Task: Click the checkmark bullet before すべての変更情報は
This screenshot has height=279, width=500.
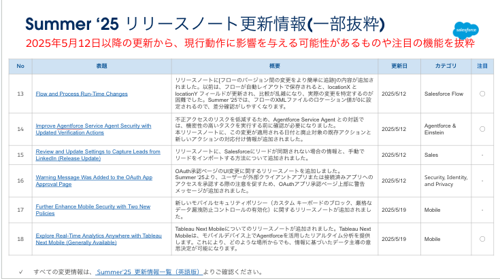Action: click(x=20, y=272)
